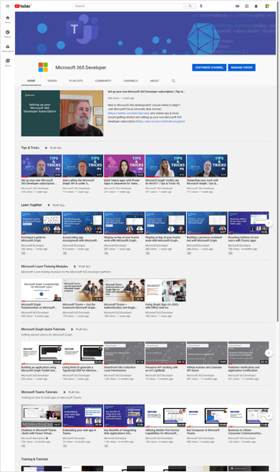Open 'Using Single Sign-On (SSO)' thumbnail
The height and width of the screenshot is (472, 280).
point(166,290)
